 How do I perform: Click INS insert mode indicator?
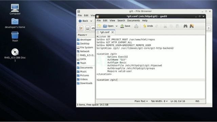point(197,101)
